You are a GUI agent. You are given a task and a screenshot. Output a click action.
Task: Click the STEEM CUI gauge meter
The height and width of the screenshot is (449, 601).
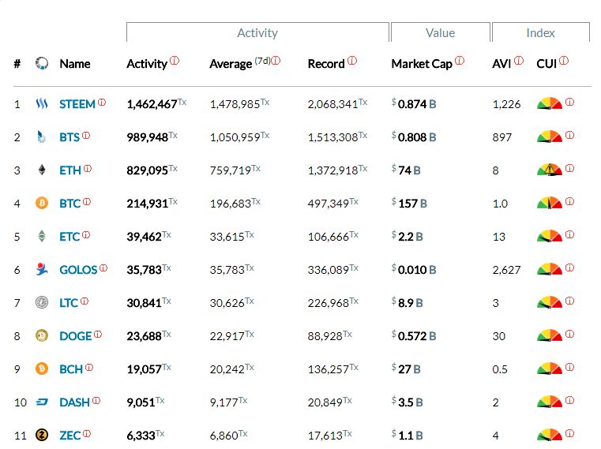click(x=550, y=103)
